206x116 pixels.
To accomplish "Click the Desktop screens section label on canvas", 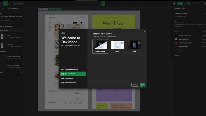I will pyautogui.click(x=43, y=9).
